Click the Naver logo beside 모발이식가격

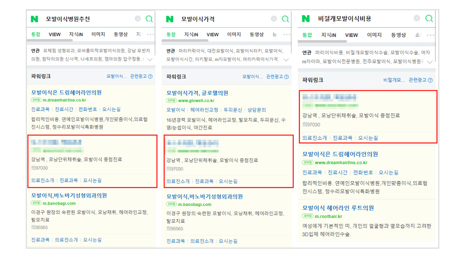click(170, 19)
